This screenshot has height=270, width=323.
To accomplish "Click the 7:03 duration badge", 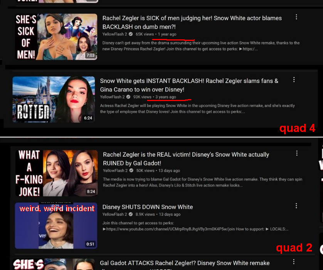I will [91, 55].
